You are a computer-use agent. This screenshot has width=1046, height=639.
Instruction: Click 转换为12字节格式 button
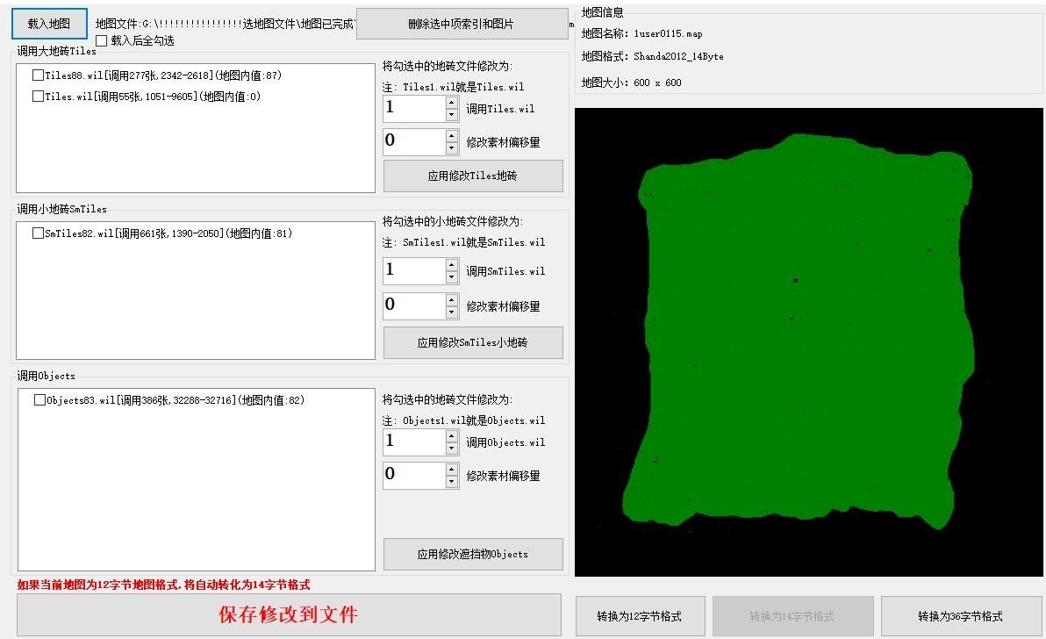coord(640,616)
